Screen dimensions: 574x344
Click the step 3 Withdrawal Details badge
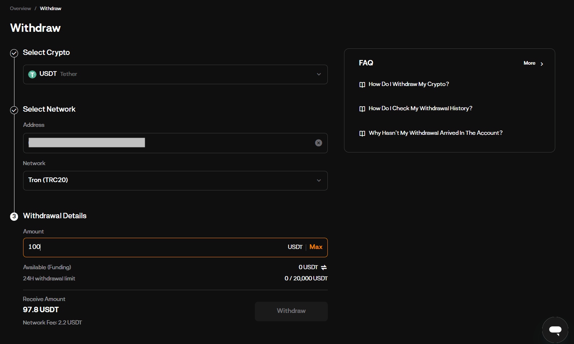[x=14, y=216]
